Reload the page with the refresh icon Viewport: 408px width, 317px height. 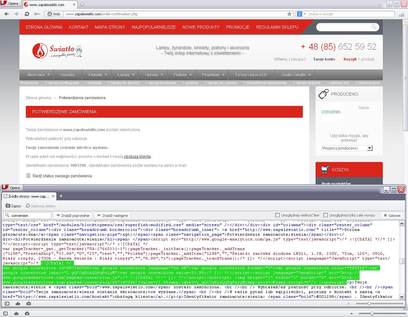coord(27,14)
